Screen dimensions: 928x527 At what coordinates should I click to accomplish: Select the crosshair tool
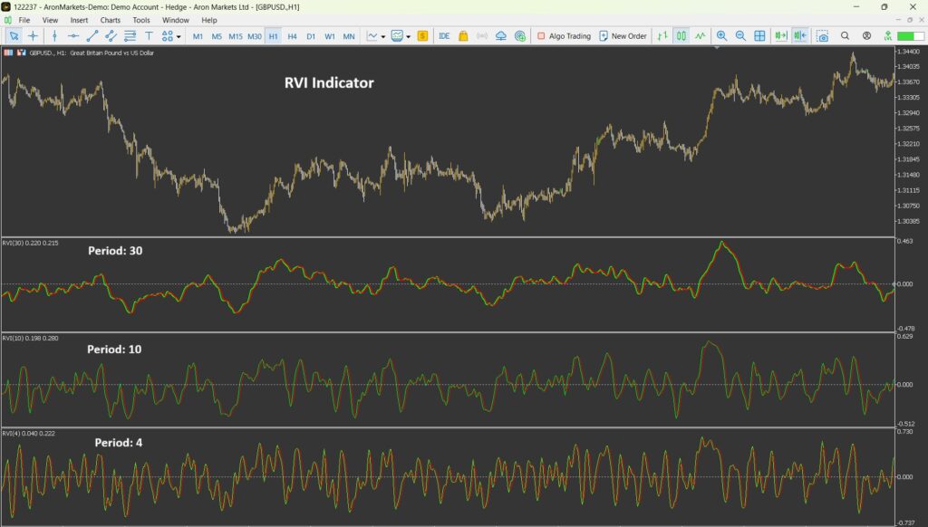(34, 36)
